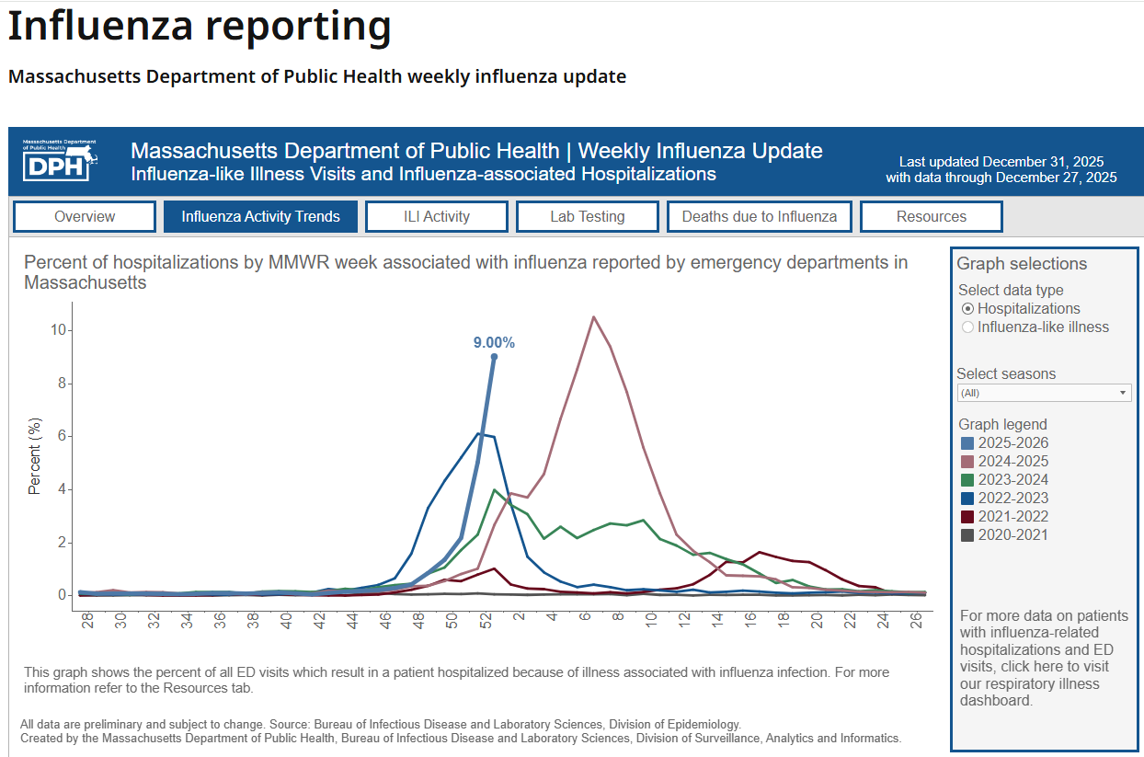Select the 2024-2025 legend color square
The image size is (1144, 757).
(x=967, y=461)
